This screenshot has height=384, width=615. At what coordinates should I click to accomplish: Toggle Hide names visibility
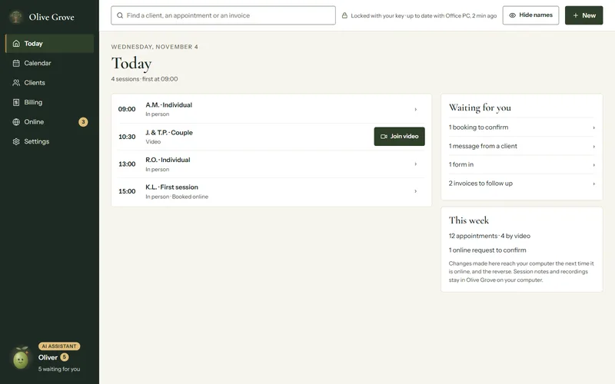click(530, 15)
